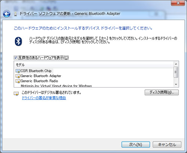Viewport: 187px width, 153px height.
Task: Click the signed-driver icon next to Generic Bluetooth Adapter
Action: coord(18,76)
